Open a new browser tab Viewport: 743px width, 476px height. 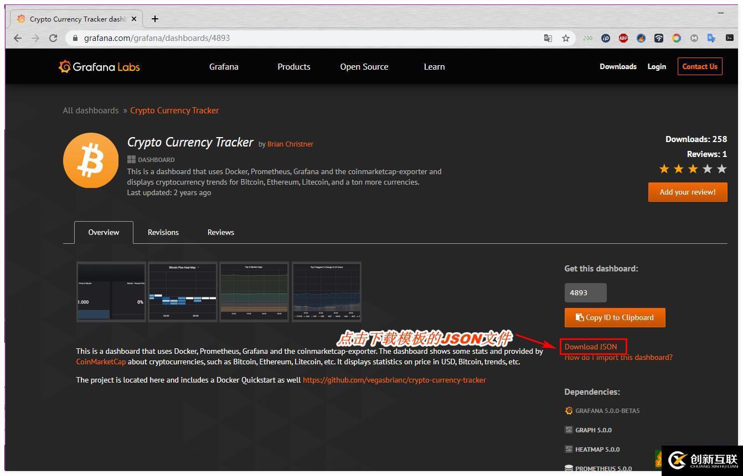pyautogui.click(x=155, y=19)
